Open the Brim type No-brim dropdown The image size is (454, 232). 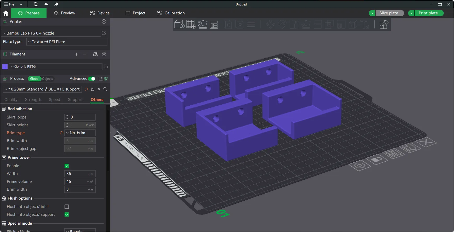80,133
